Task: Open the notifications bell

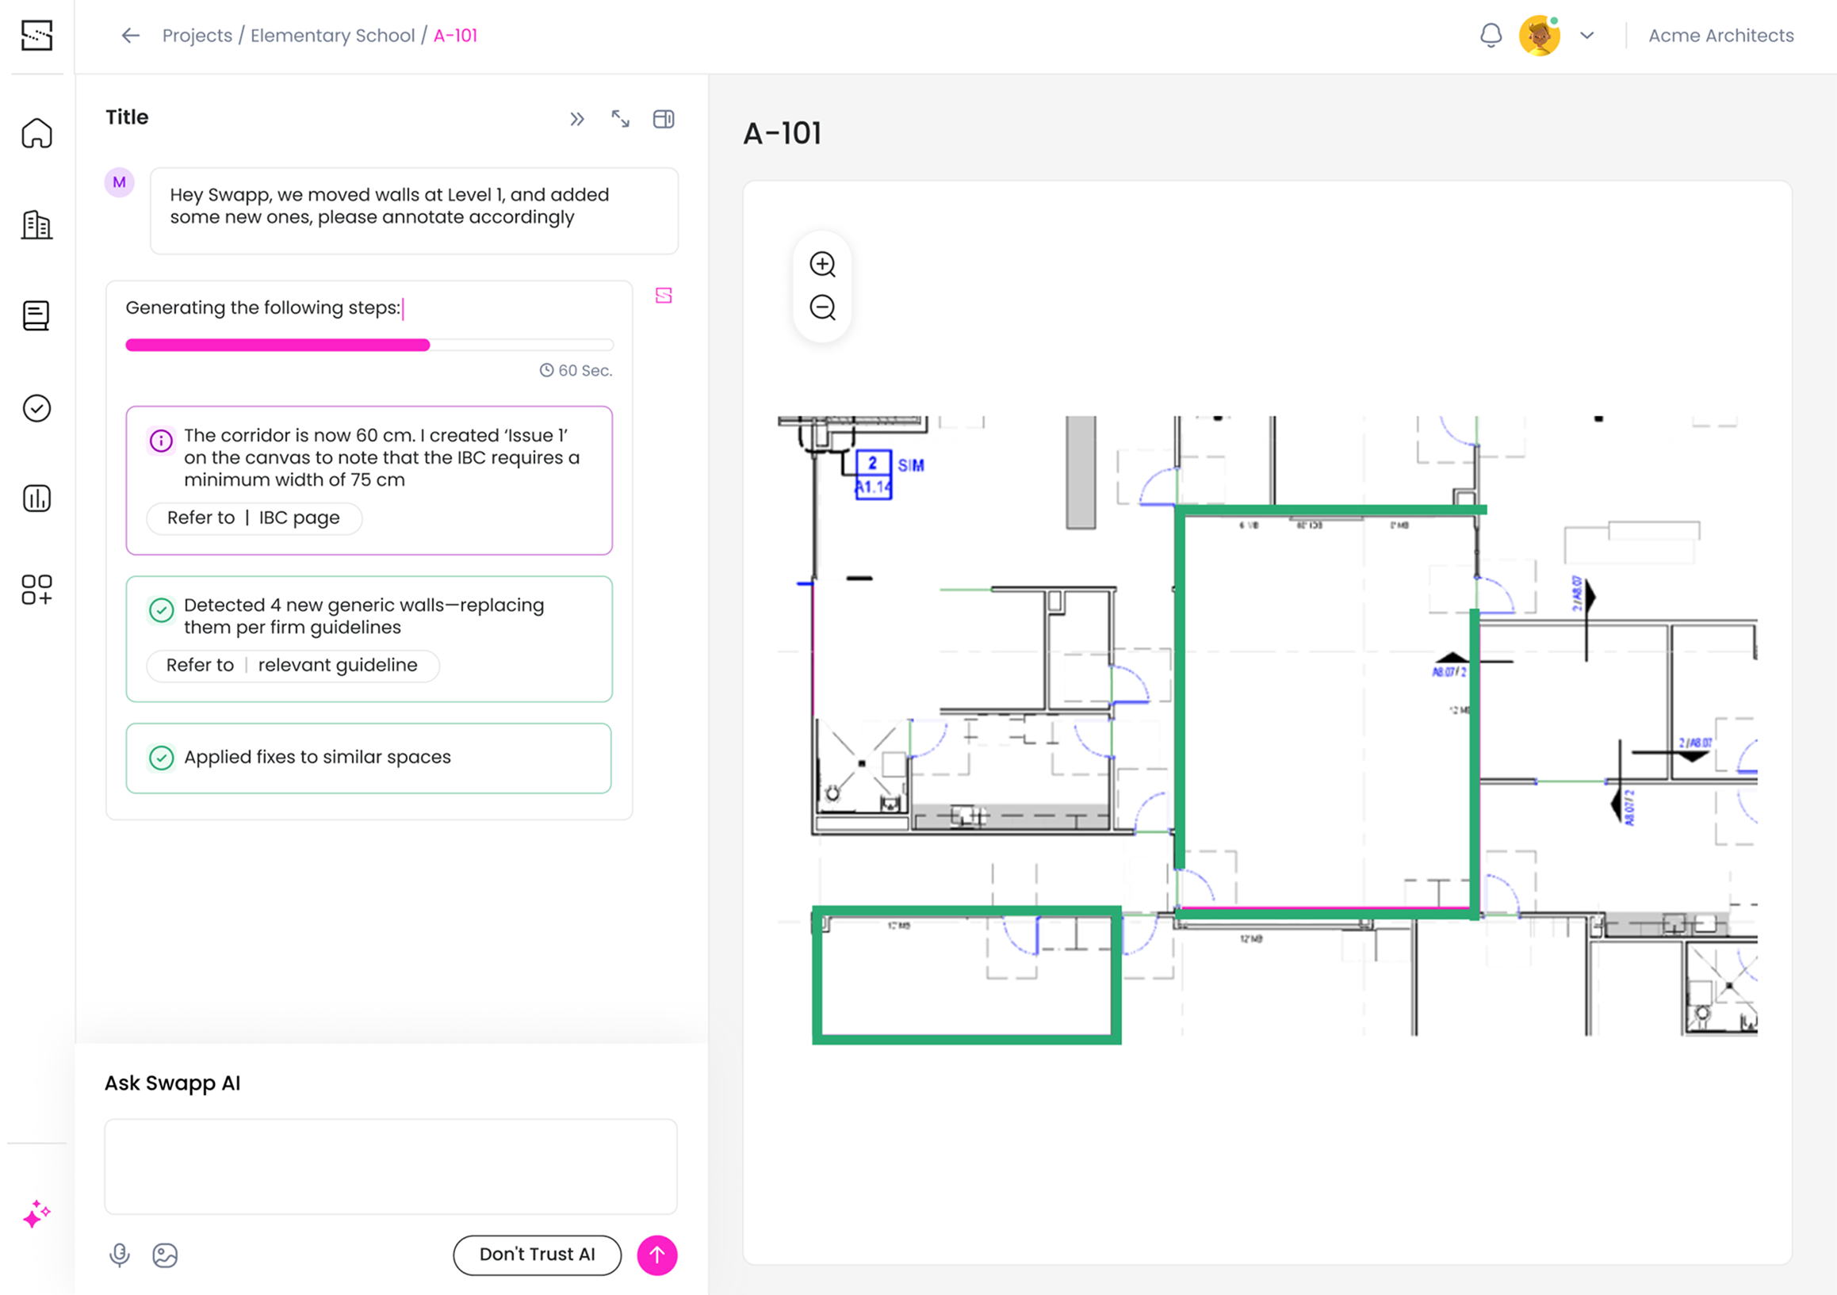Action: pyautogui.click(x=1491, y=35)
